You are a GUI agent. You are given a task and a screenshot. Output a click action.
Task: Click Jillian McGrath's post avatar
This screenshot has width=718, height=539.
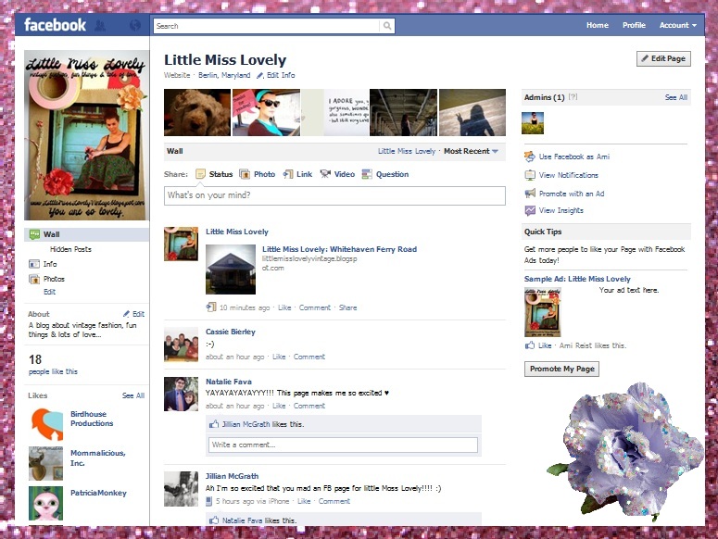click(x=182, y=489)
